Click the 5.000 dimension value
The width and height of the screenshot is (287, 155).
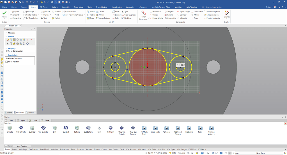tap(180, 65)
